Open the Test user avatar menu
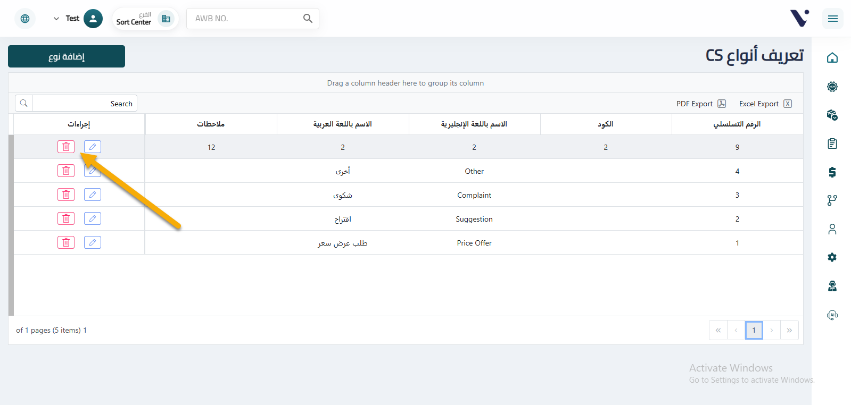 [93, 19]
